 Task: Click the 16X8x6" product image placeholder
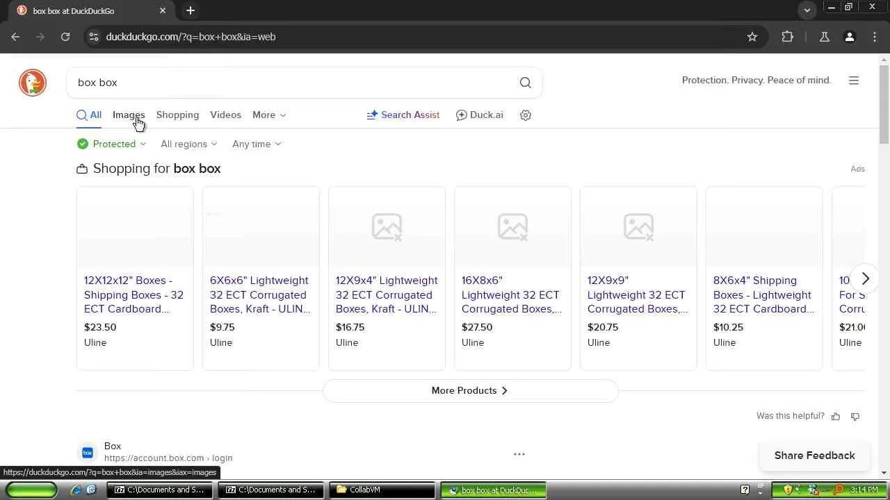tap(512, 227)
